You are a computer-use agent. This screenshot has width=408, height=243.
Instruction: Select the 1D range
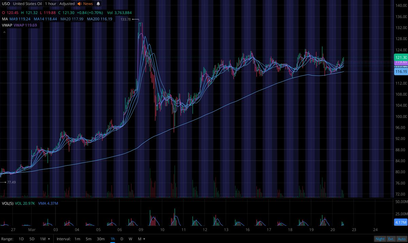[x=21, y=239]
